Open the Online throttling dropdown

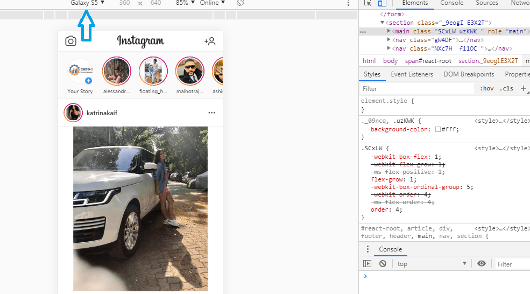click(213, 3)
